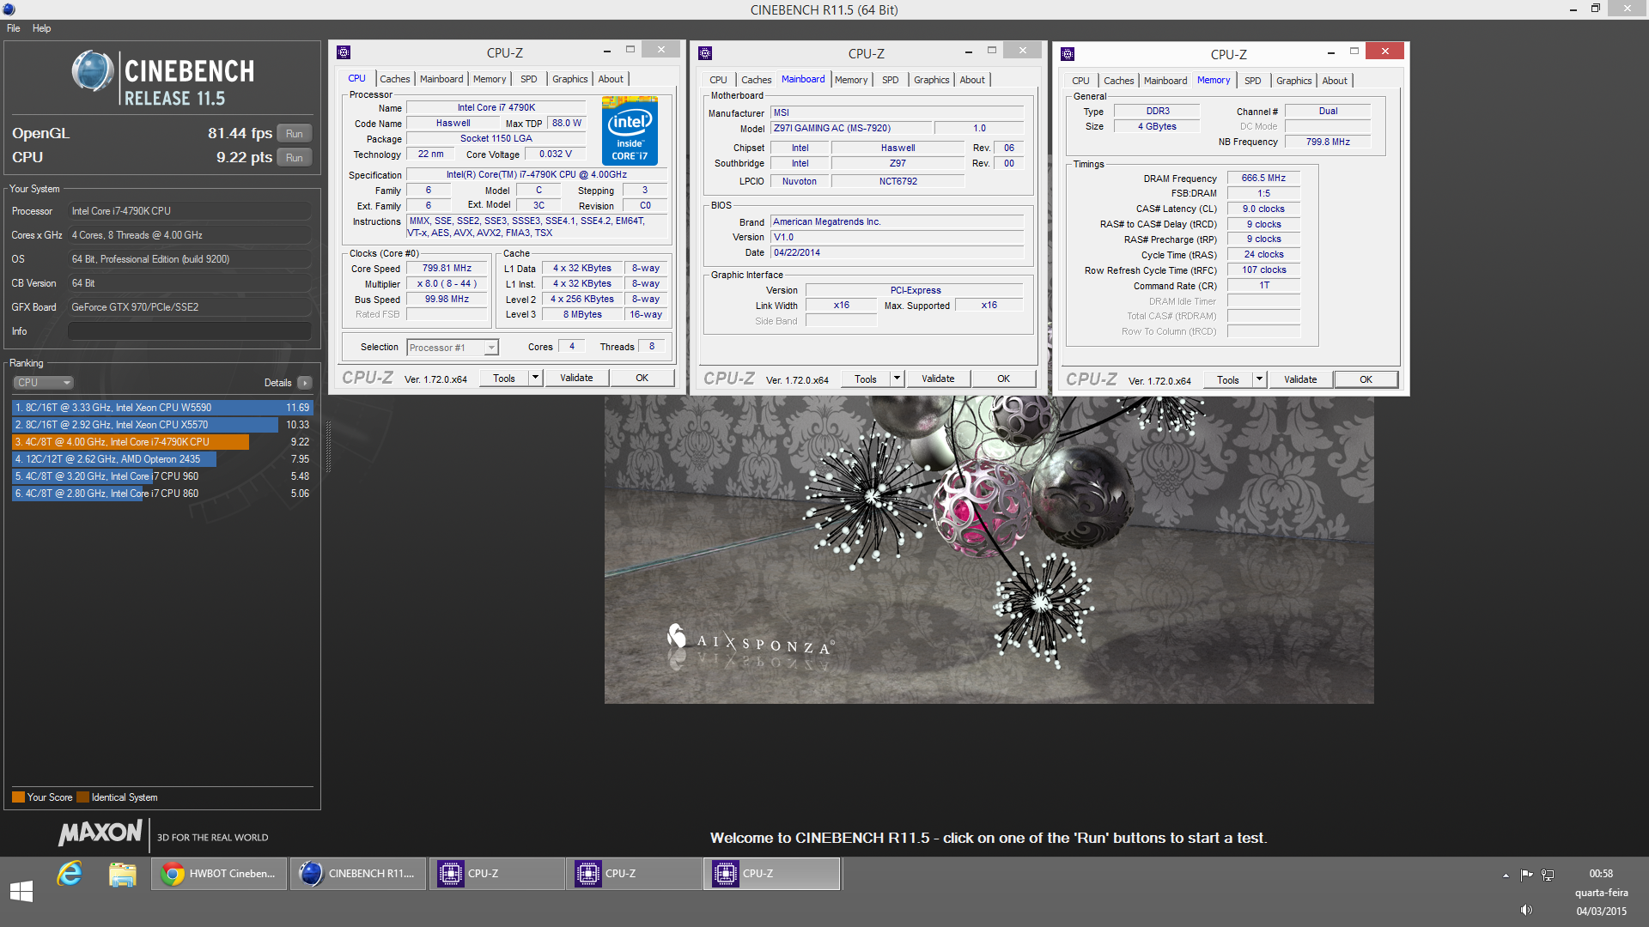Viewport: 1649px width, 927px height.
Task: Click the network tray icon
Action: (x=1548, y=875)
